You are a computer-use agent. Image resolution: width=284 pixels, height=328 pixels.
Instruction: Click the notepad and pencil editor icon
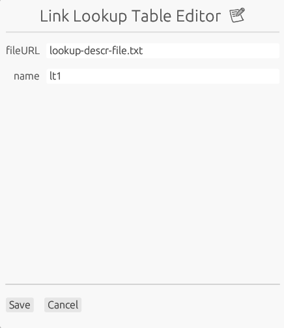(237, 15)
